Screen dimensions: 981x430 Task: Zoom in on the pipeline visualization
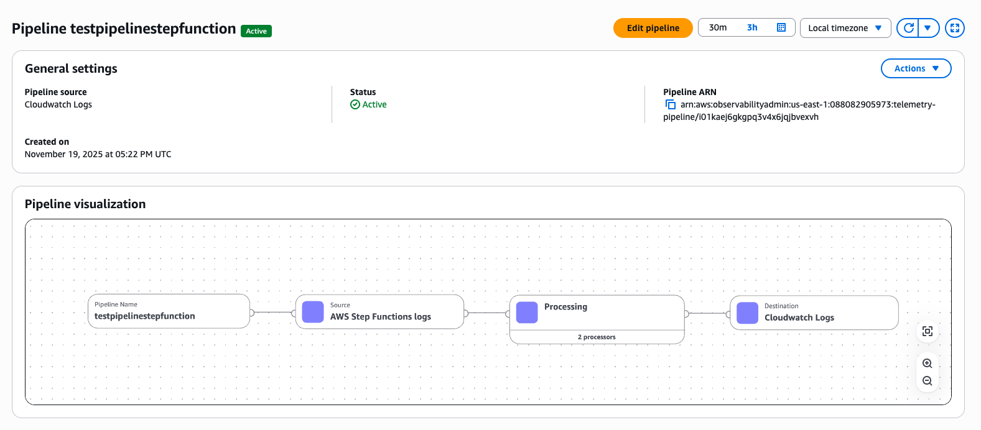(927, 364)
